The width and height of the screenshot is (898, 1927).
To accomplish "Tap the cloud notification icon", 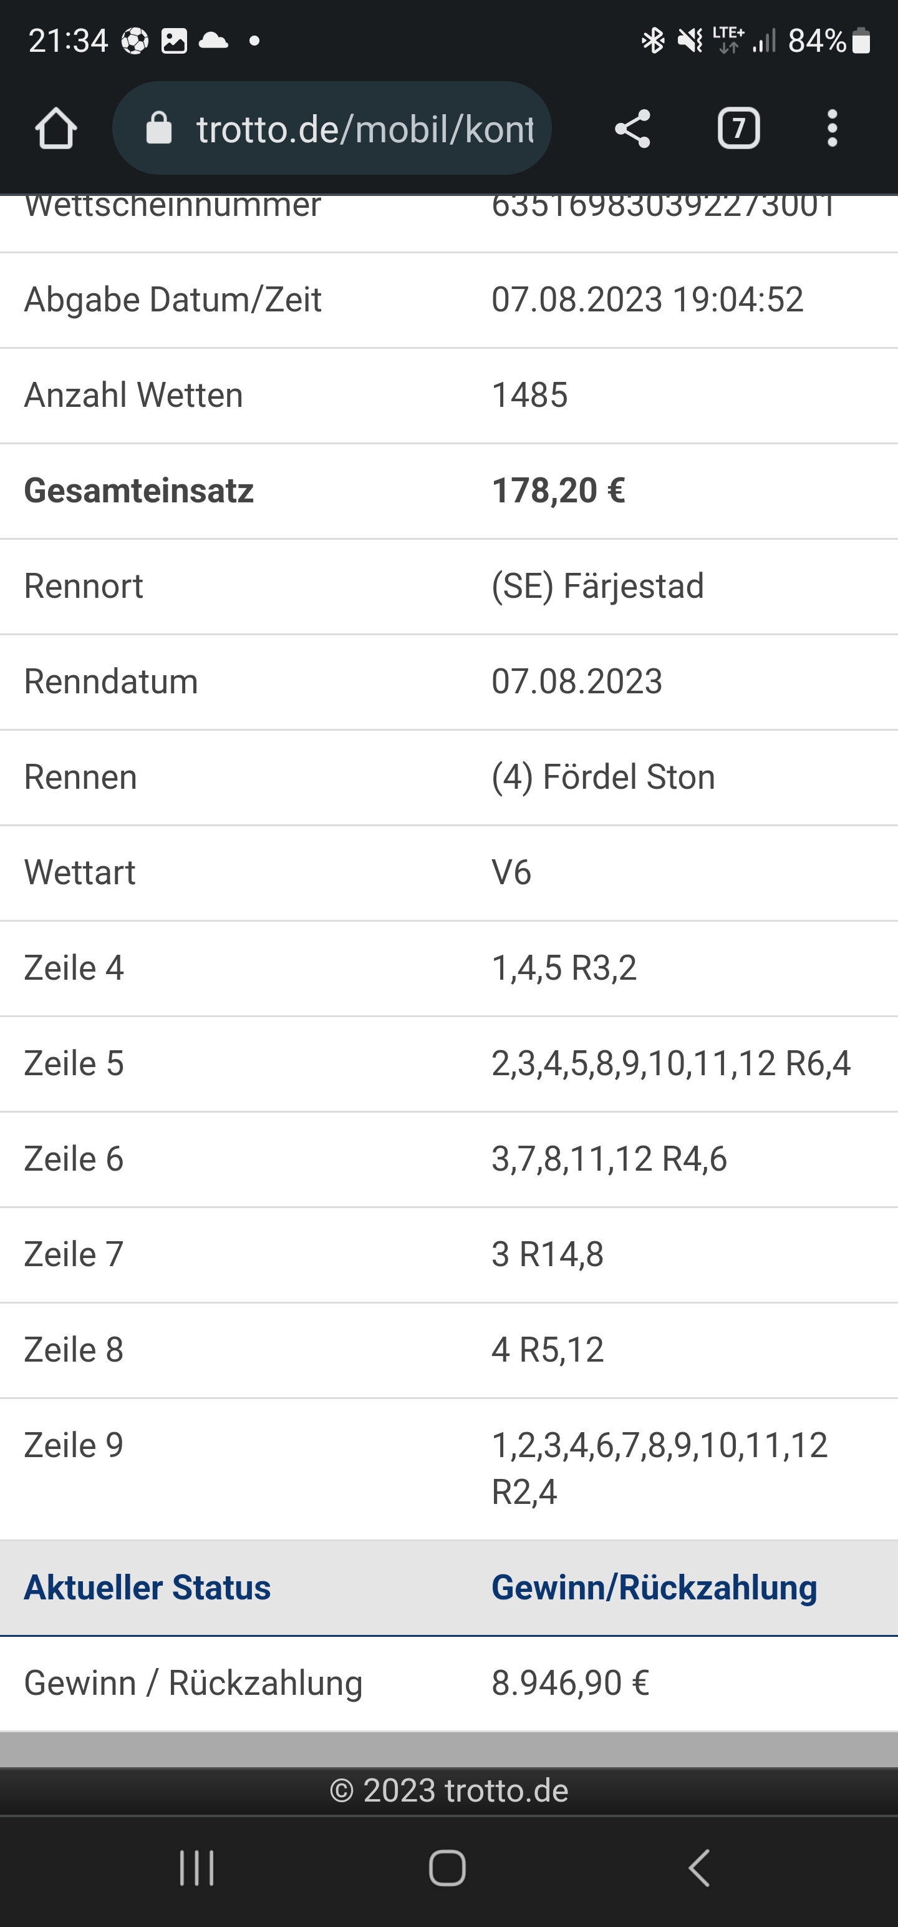I will pyautogui.click(x=214, y=41).
